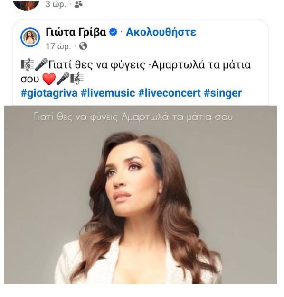284x297 pixels.
Task: Click the first microphone emoji before Γιατί
Action: click(42, 64)
